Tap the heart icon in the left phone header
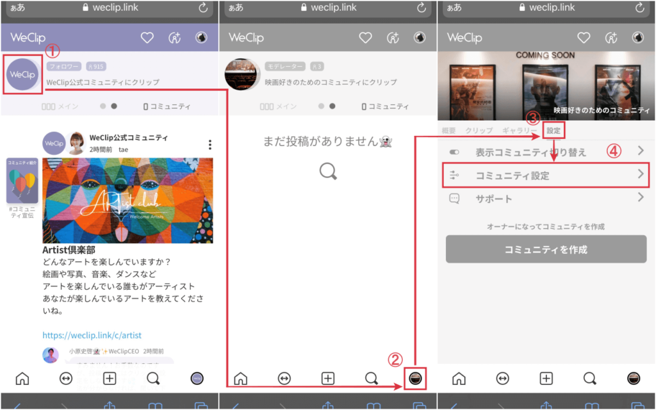Viewport: 656px width, 410px height. (x=147, y=38)
